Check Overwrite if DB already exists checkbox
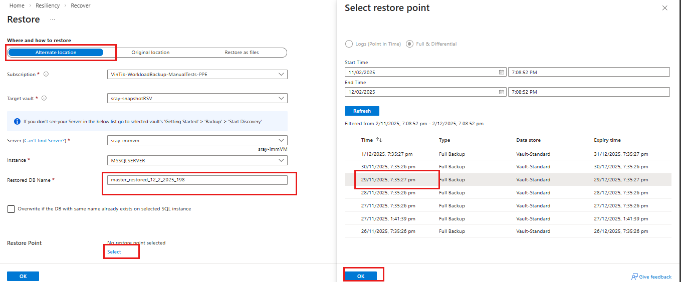This screenshot has height=282, width=681. click(11, 209)
